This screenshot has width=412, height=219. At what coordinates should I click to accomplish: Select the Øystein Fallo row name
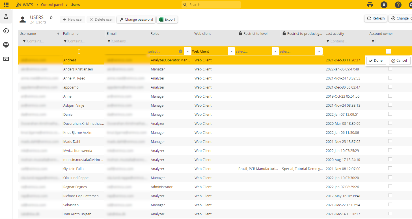(x=73, y=169)
